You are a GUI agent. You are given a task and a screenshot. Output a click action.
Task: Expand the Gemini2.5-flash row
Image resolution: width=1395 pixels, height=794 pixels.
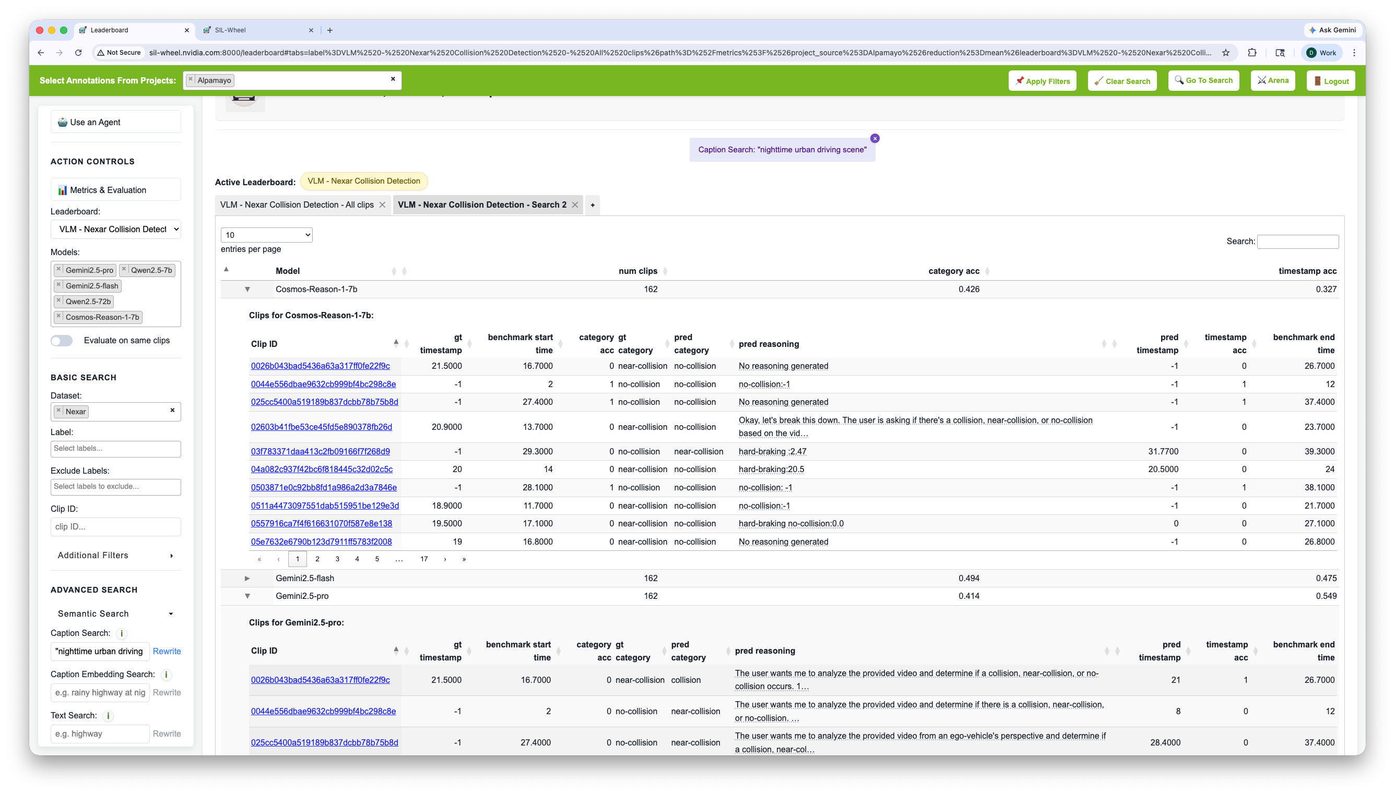pos(247,579)
